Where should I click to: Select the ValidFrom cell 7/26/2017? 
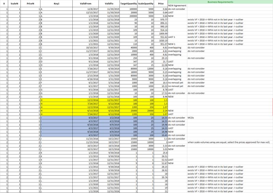click(86, 69)
